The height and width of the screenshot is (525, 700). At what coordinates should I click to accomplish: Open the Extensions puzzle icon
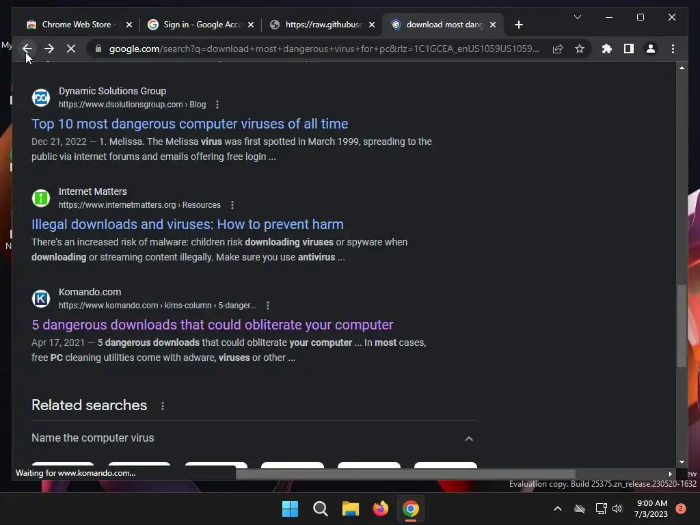(607, 49)
